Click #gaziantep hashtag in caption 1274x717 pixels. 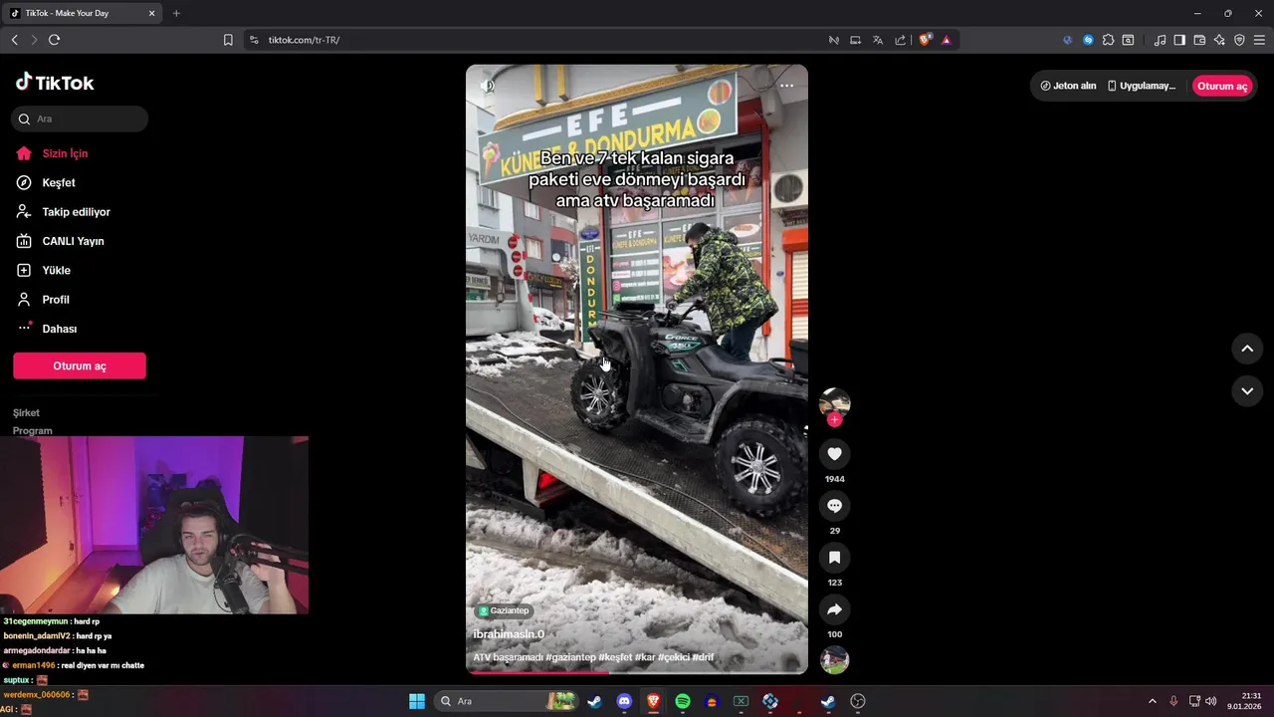570,657
